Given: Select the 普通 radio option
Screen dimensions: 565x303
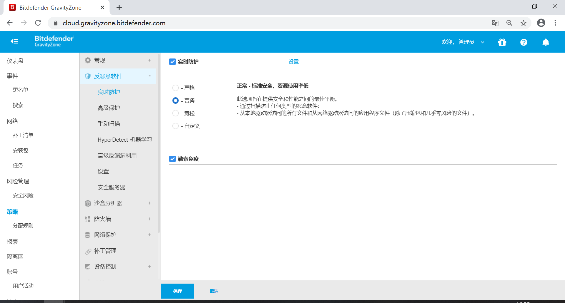Looking at the screenshot, I should [175, 101].
